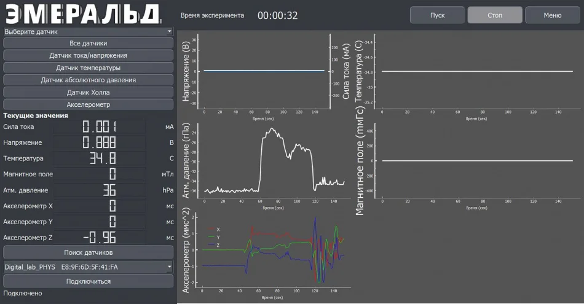Expand the Digital_lab_PHYS device dropdown
The height and width of the screenshot is (304, 584).
(x=88, y=267)
